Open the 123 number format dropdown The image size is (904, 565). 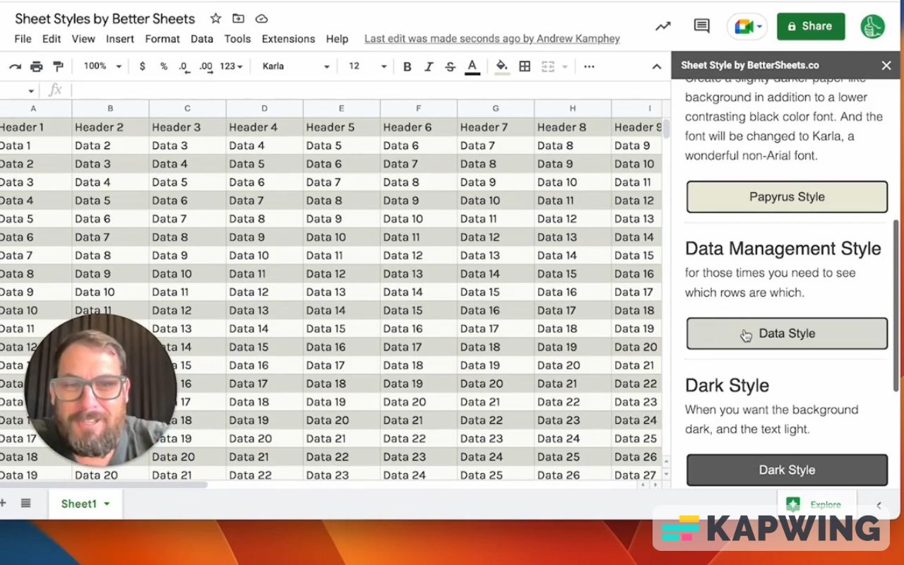[231, 66]
